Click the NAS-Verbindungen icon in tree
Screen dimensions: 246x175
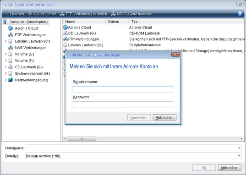(x=11, y=48)
